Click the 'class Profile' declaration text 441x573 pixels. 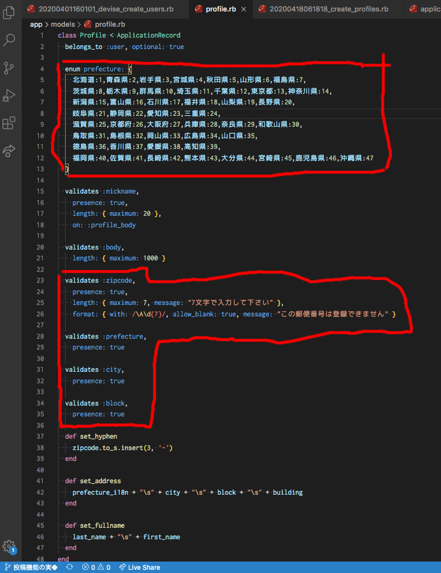click(x=82, y=36)
